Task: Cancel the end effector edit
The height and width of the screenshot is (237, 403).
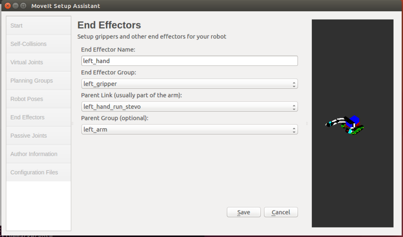Action: click(281, 212)
